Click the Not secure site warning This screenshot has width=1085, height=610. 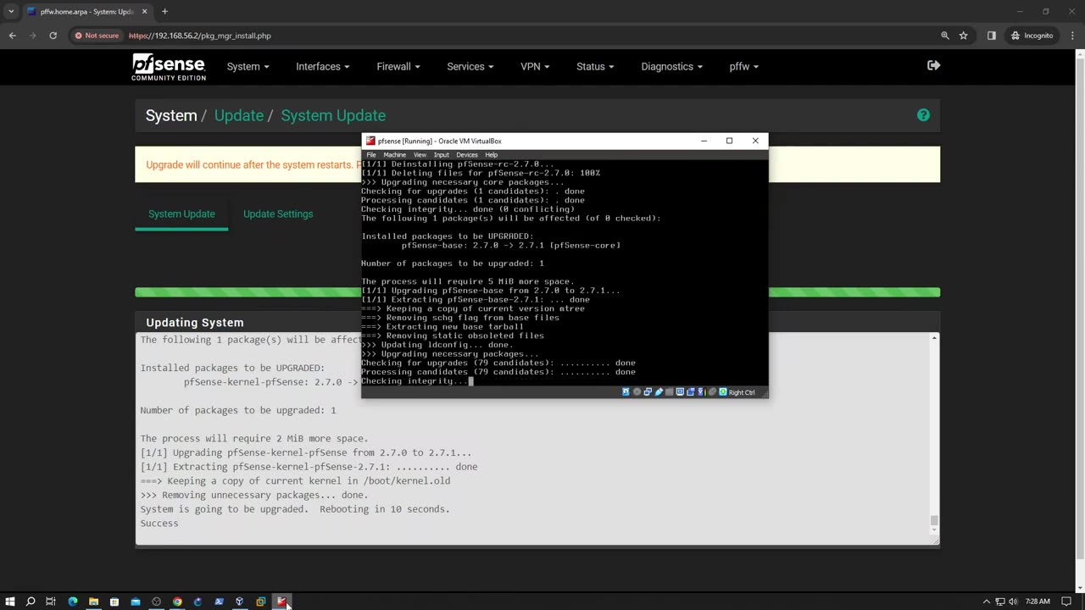pos(96,36)
